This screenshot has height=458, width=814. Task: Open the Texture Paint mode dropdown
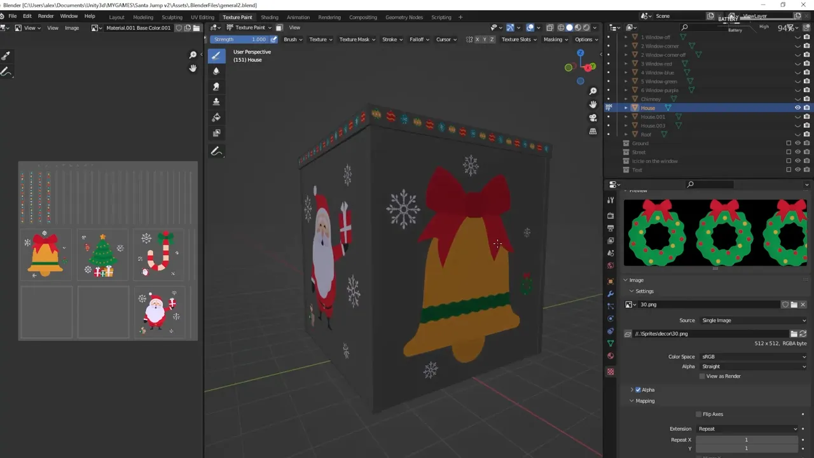tap(249, 27)
